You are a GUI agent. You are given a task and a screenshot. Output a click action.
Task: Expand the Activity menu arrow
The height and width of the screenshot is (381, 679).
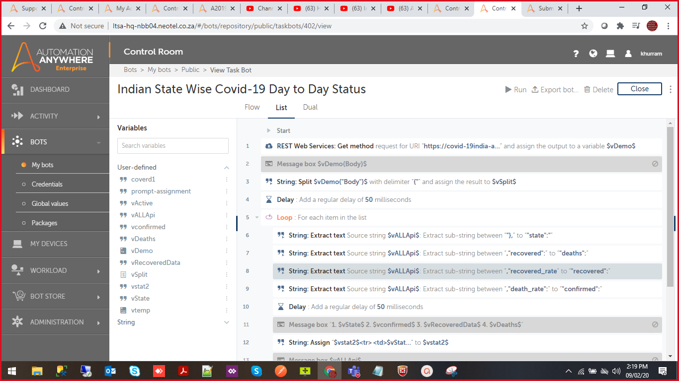[98, 117]
